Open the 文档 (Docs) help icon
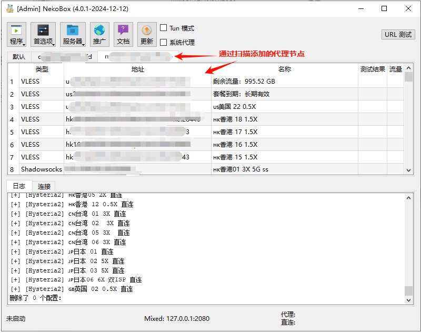 point(123,35)
